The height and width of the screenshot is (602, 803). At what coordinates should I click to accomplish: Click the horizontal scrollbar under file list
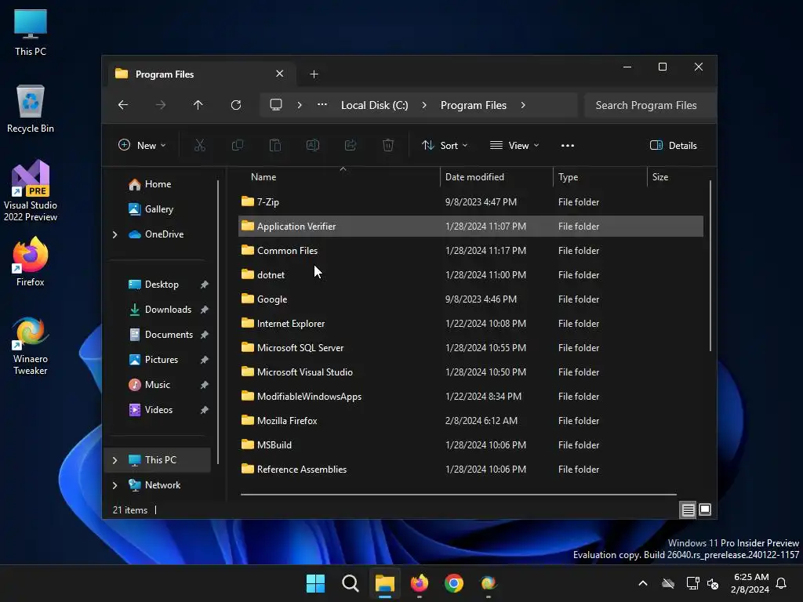tap(458, 495)
